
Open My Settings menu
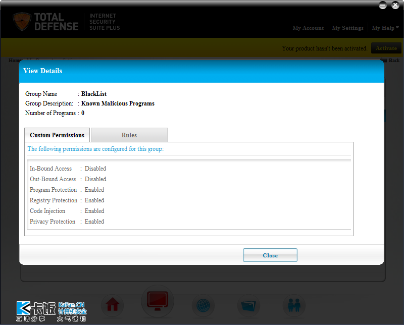pos(347,28)
